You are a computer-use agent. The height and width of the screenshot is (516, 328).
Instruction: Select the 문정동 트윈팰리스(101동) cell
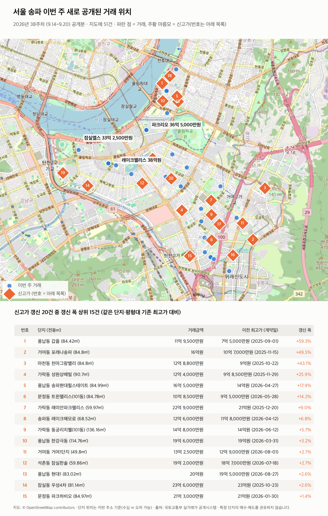(71, 397)
